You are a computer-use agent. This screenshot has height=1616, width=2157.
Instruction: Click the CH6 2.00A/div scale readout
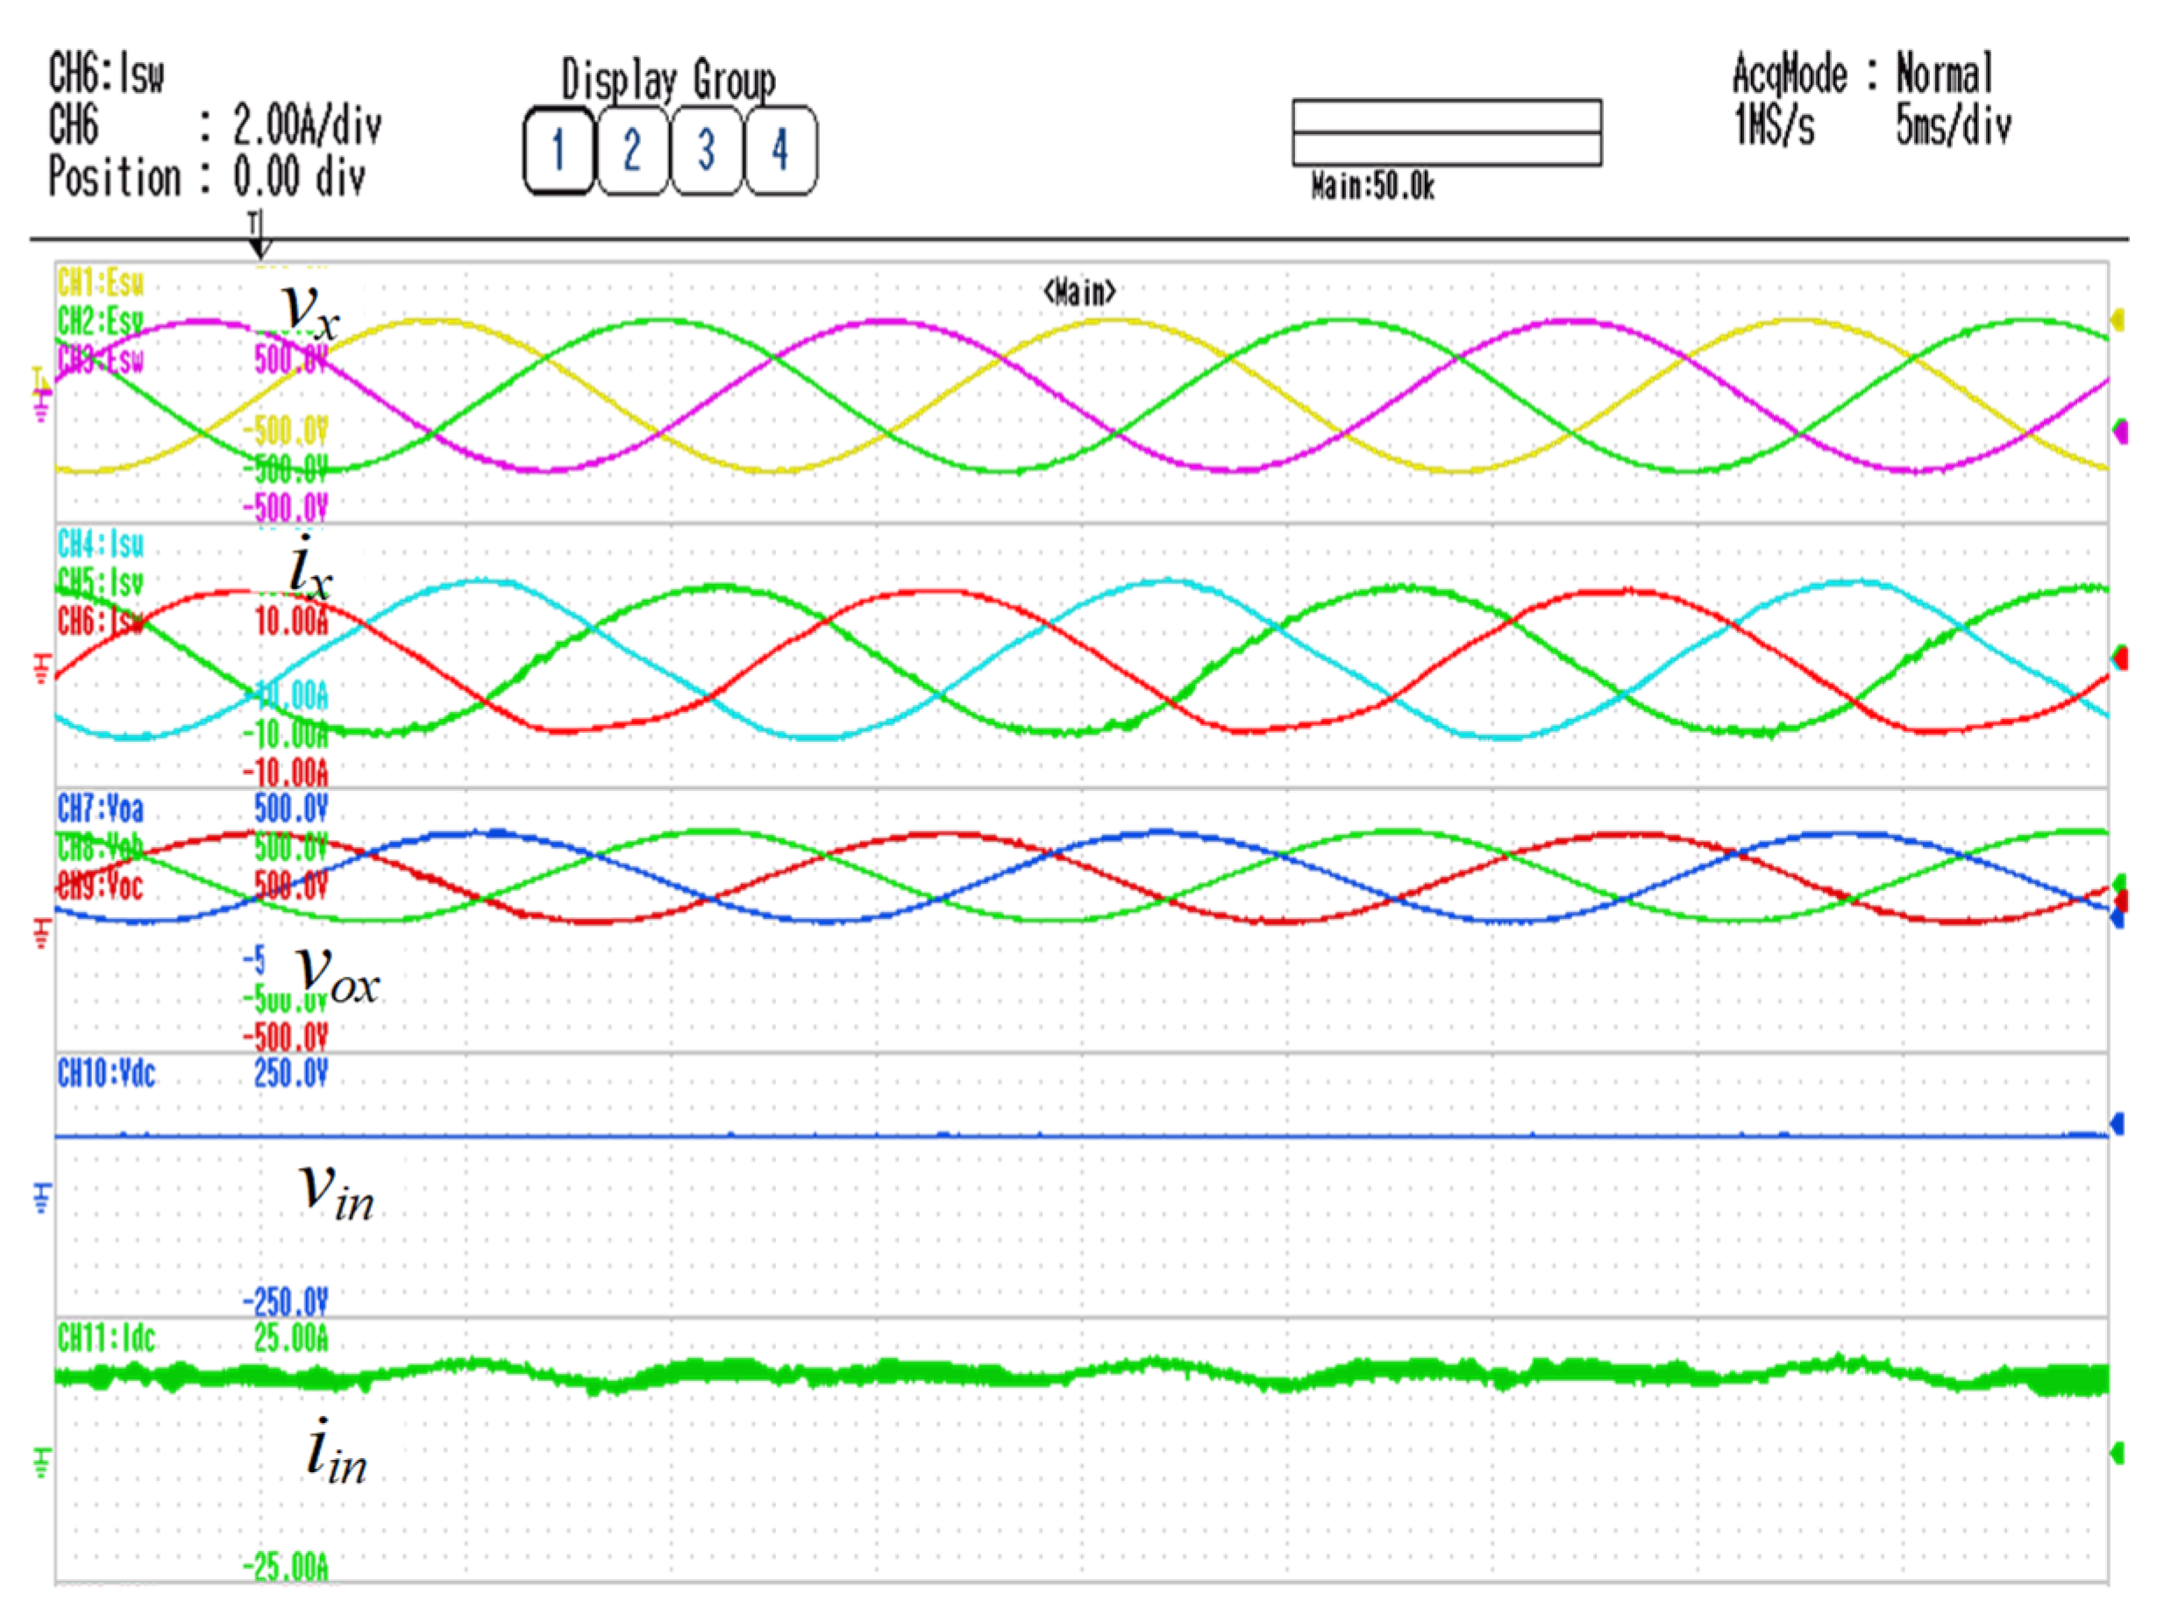pyautogui.click(x=306, y=125)
